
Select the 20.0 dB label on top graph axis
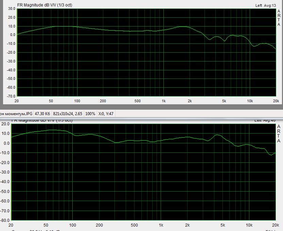pos(12,18)
